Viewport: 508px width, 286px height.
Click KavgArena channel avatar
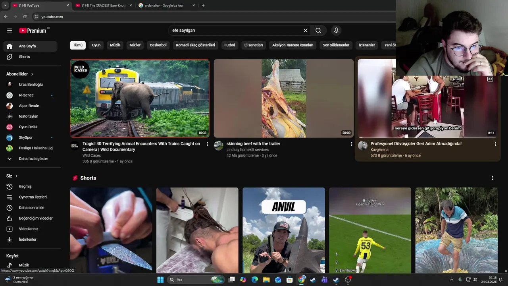pyautogui.click(x=363, y=146)
